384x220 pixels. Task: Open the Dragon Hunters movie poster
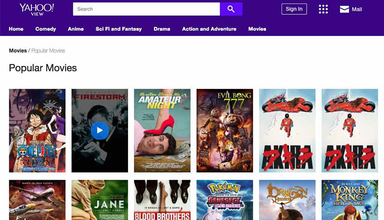point(287,200)
